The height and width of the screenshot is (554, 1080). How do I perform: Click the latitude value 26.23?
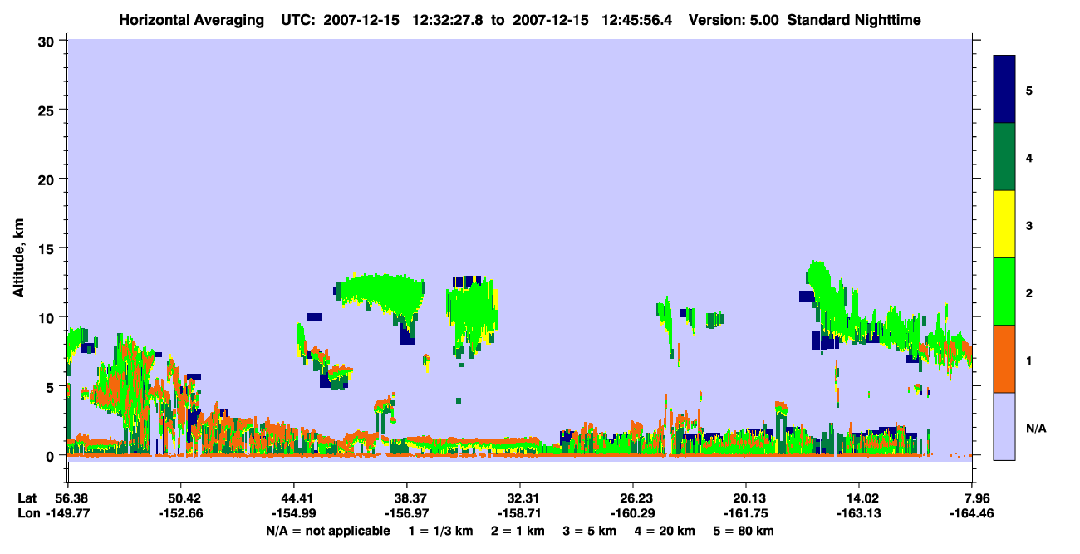click(x=633, y=498)
